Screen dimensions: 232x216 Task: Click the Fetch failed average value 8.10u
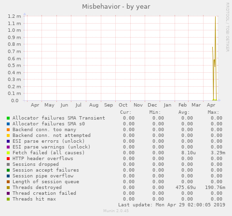(189, 153)
